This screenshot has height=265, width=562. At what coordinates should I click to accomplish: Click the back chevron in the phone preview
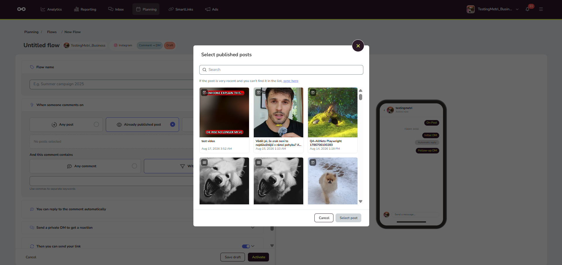384,110
